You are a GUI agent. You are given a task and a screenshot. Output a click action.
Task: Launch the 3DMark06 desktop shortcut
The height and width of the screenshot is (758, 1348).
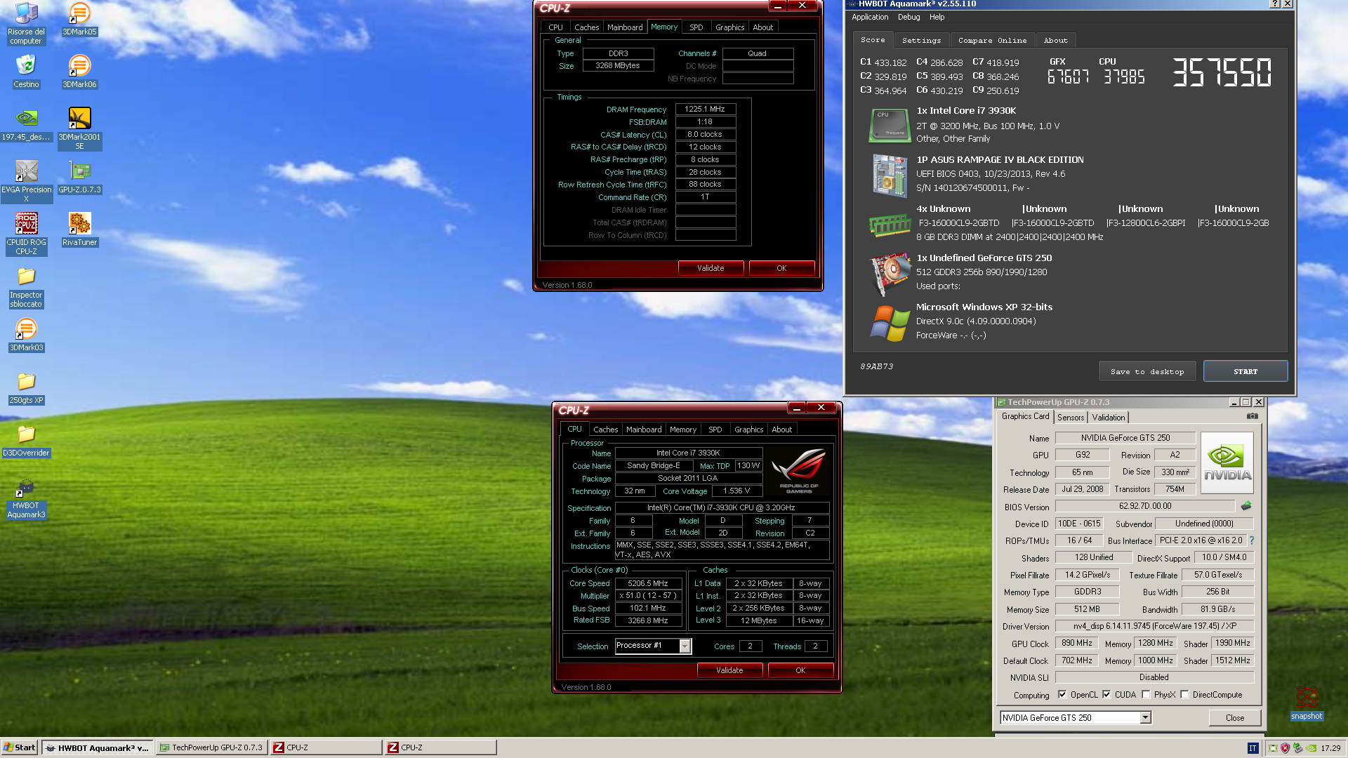tap(79, 72)
